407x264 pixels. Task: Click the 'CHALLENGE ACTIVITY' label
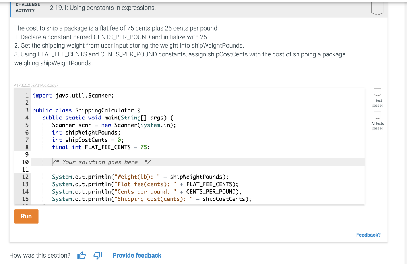(28, 8)
